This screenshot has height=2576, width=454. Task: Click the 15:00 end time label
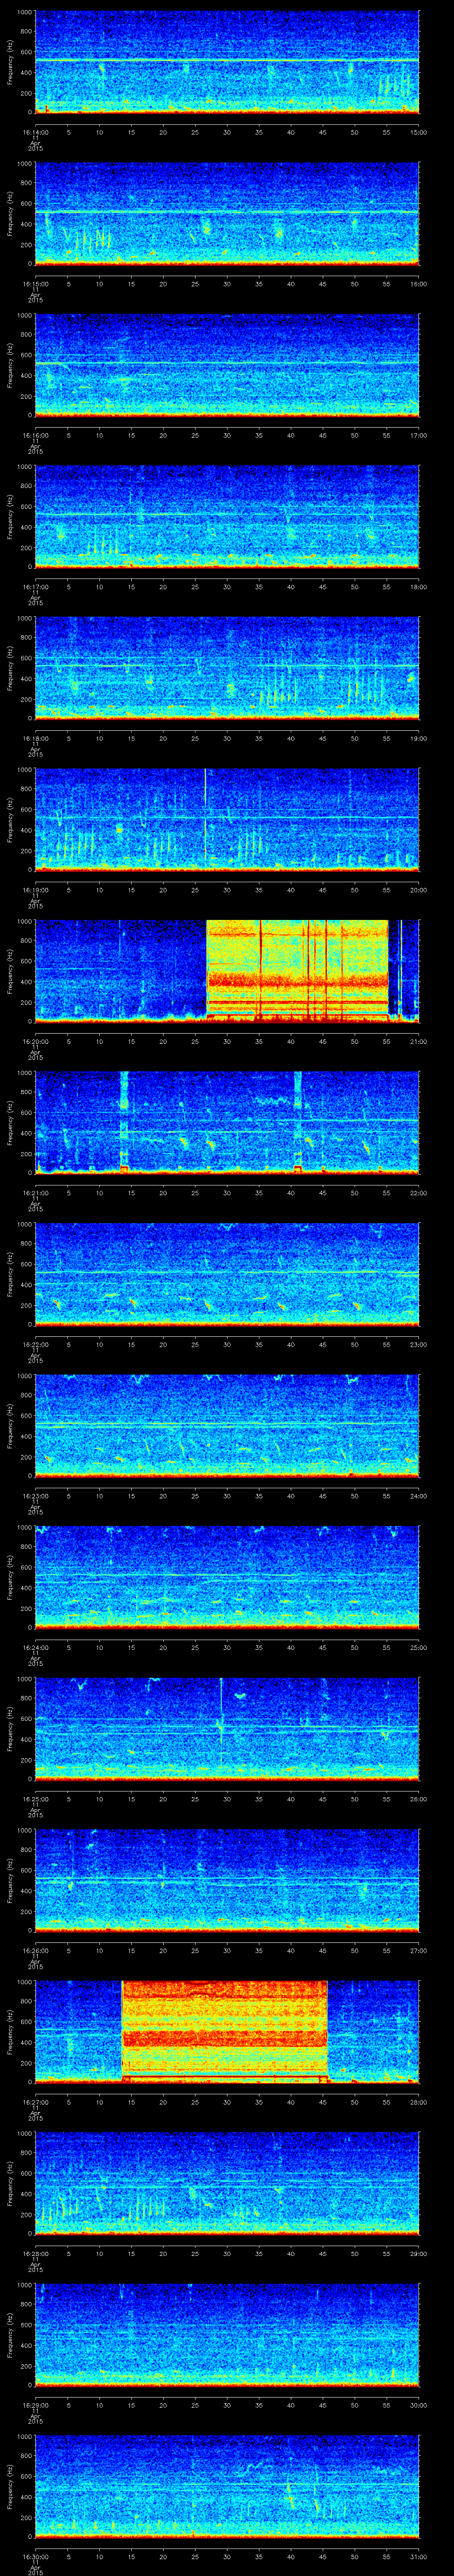418,131
